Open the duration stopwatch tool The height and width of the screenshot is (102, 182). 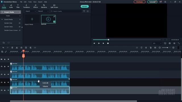point(26,48)
